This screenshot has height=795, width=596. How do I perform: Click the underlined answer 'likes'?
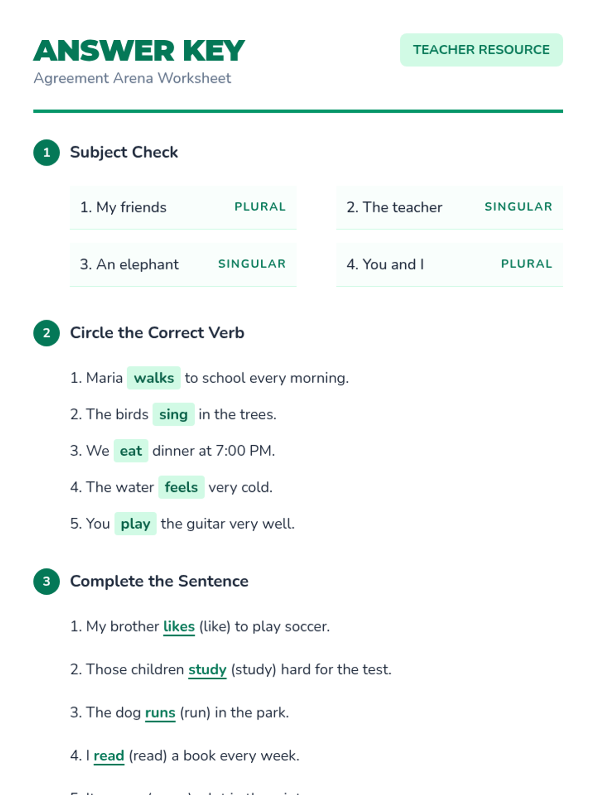tap(179, 627)
